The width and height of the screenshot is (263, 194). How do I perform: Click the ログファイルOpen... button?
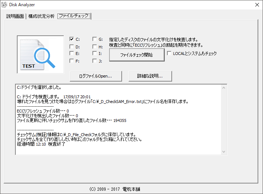point(95,76)
